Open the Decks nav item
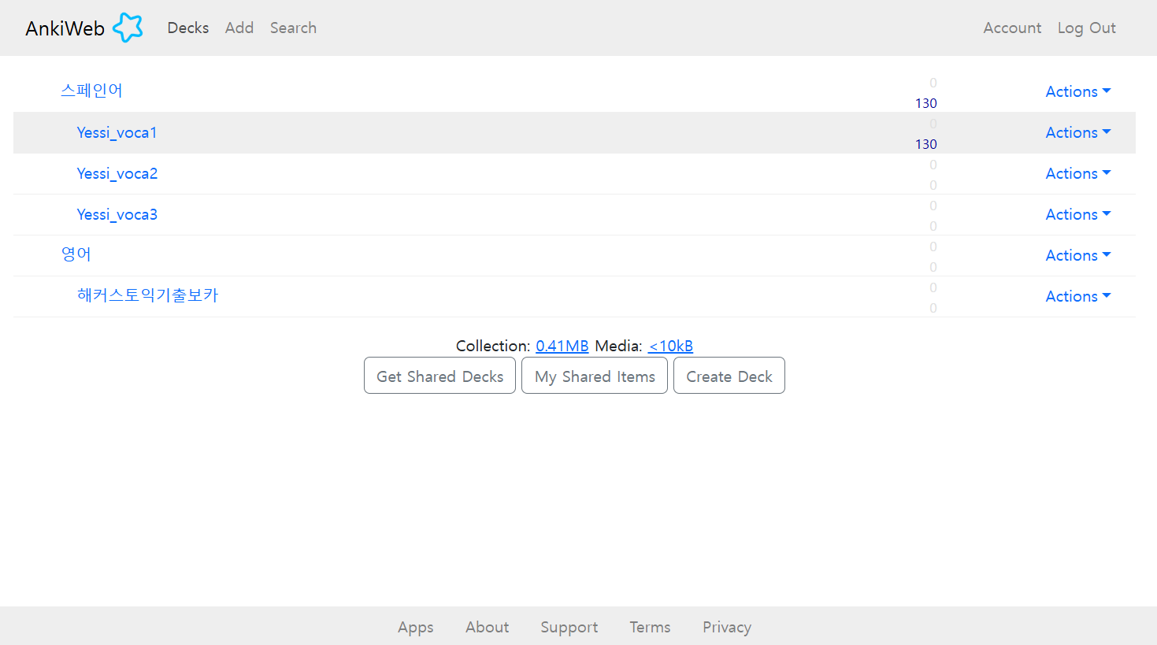The width and height of the screenshot is (1157, 645). click(188, 28)
